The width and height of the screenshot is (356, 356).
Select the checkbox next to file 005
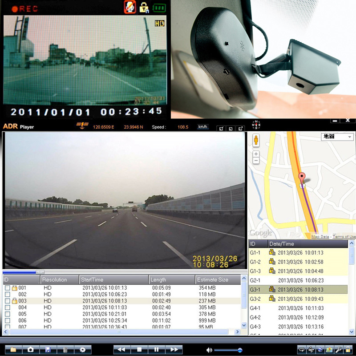7,314
